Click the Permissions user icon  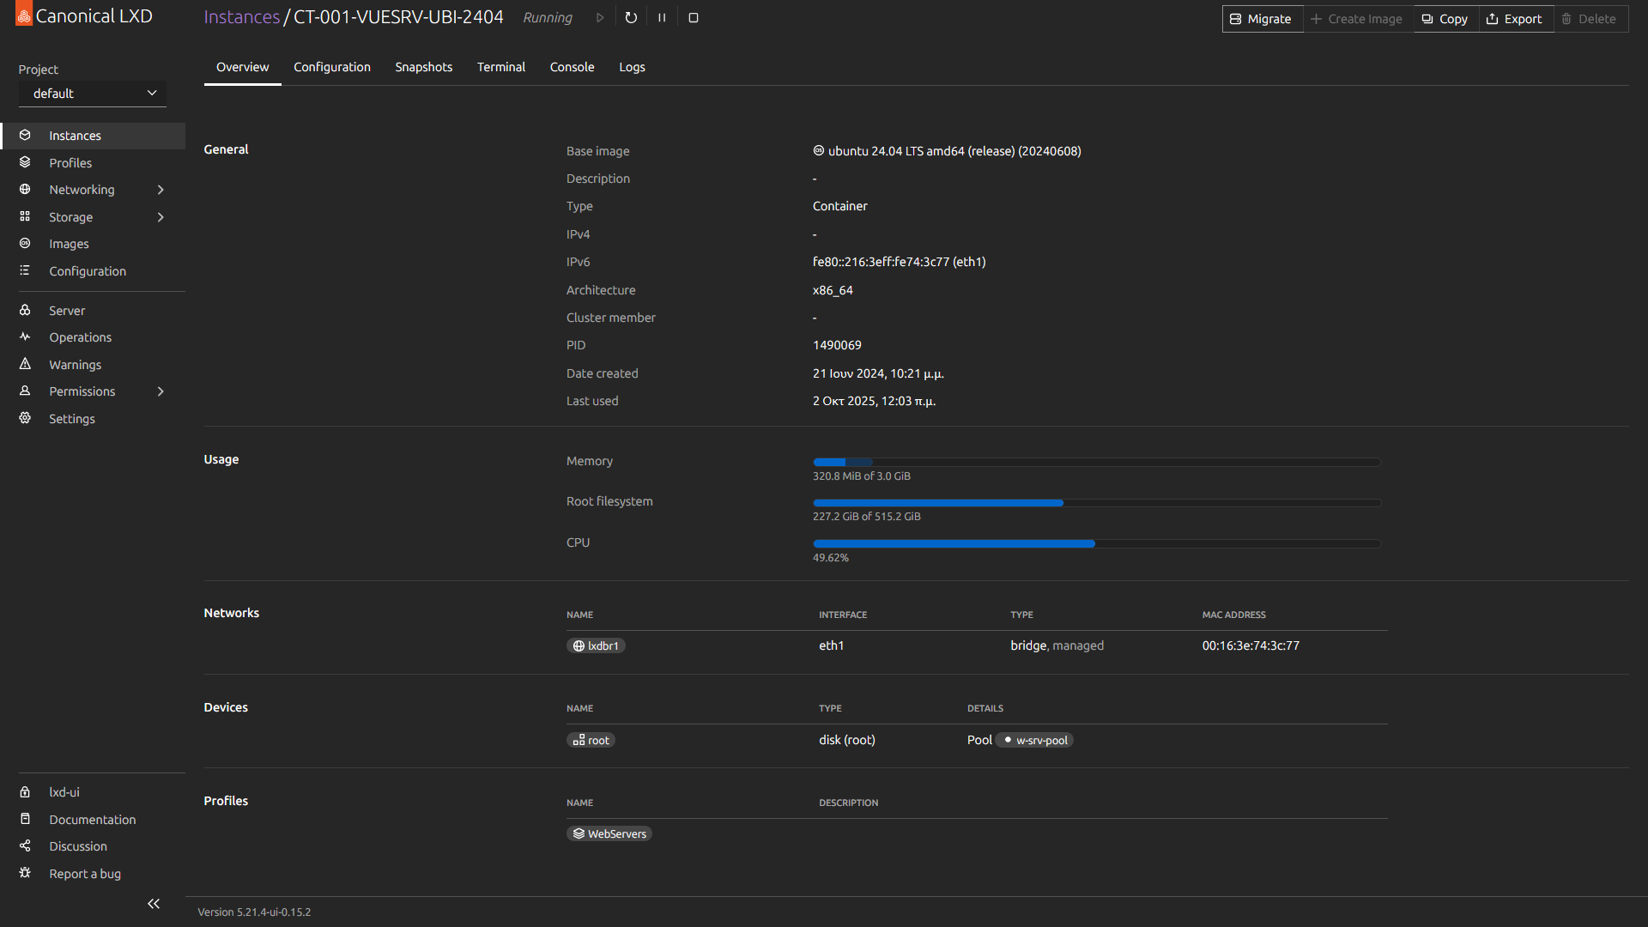pyautogui.click(x=25, y=391)
